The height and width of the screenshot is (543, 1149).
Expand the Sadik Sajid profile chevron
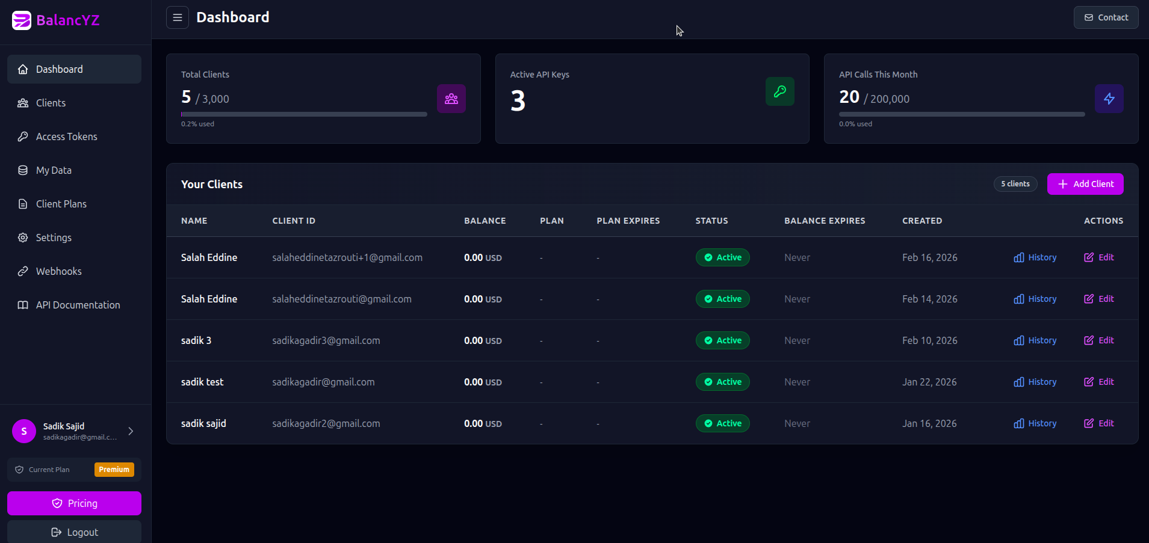pyautogui.click(x=131, y=431)
